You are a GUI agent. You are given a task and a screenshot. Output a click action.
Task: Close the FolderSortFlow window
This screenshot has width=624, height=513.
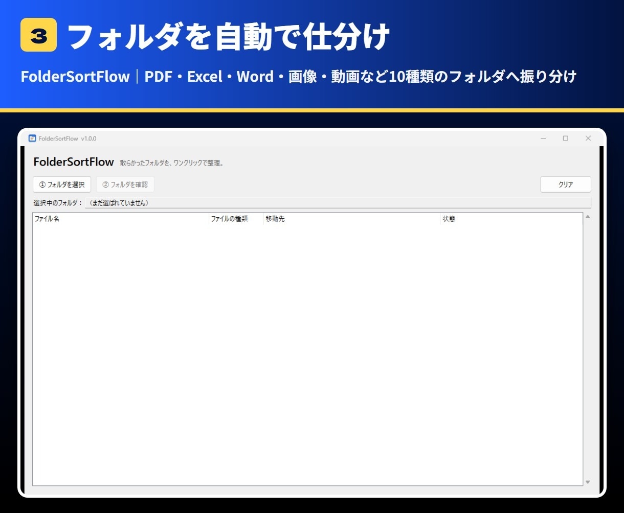[588, 138]
